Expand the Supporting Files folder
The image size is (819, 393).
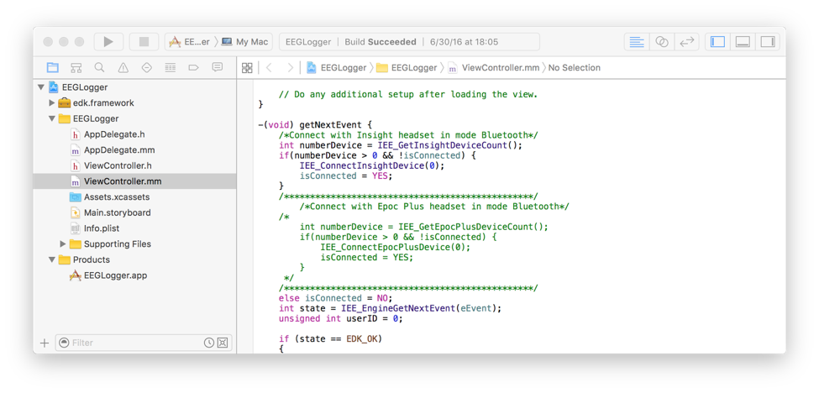63,244
